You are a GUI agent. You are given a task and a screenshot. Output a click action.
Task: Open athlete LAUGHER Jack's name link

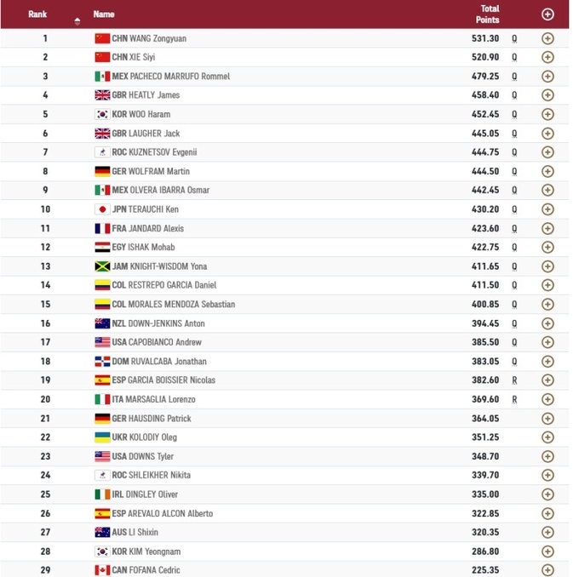154,134
